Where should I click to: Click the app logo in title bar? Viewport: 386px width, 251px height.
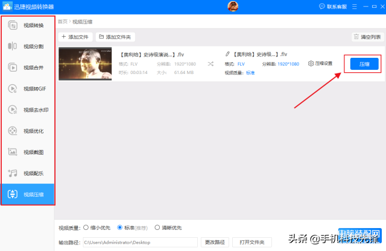click(7, 7)
